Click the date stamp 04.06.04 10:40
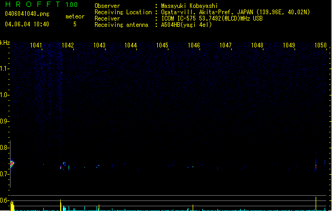The height and width of the screenshot is (211, 332). click(27, 24)
